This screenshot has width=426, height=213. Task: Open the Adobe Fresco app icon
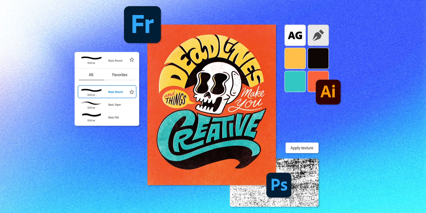click(x=142, y=25)
